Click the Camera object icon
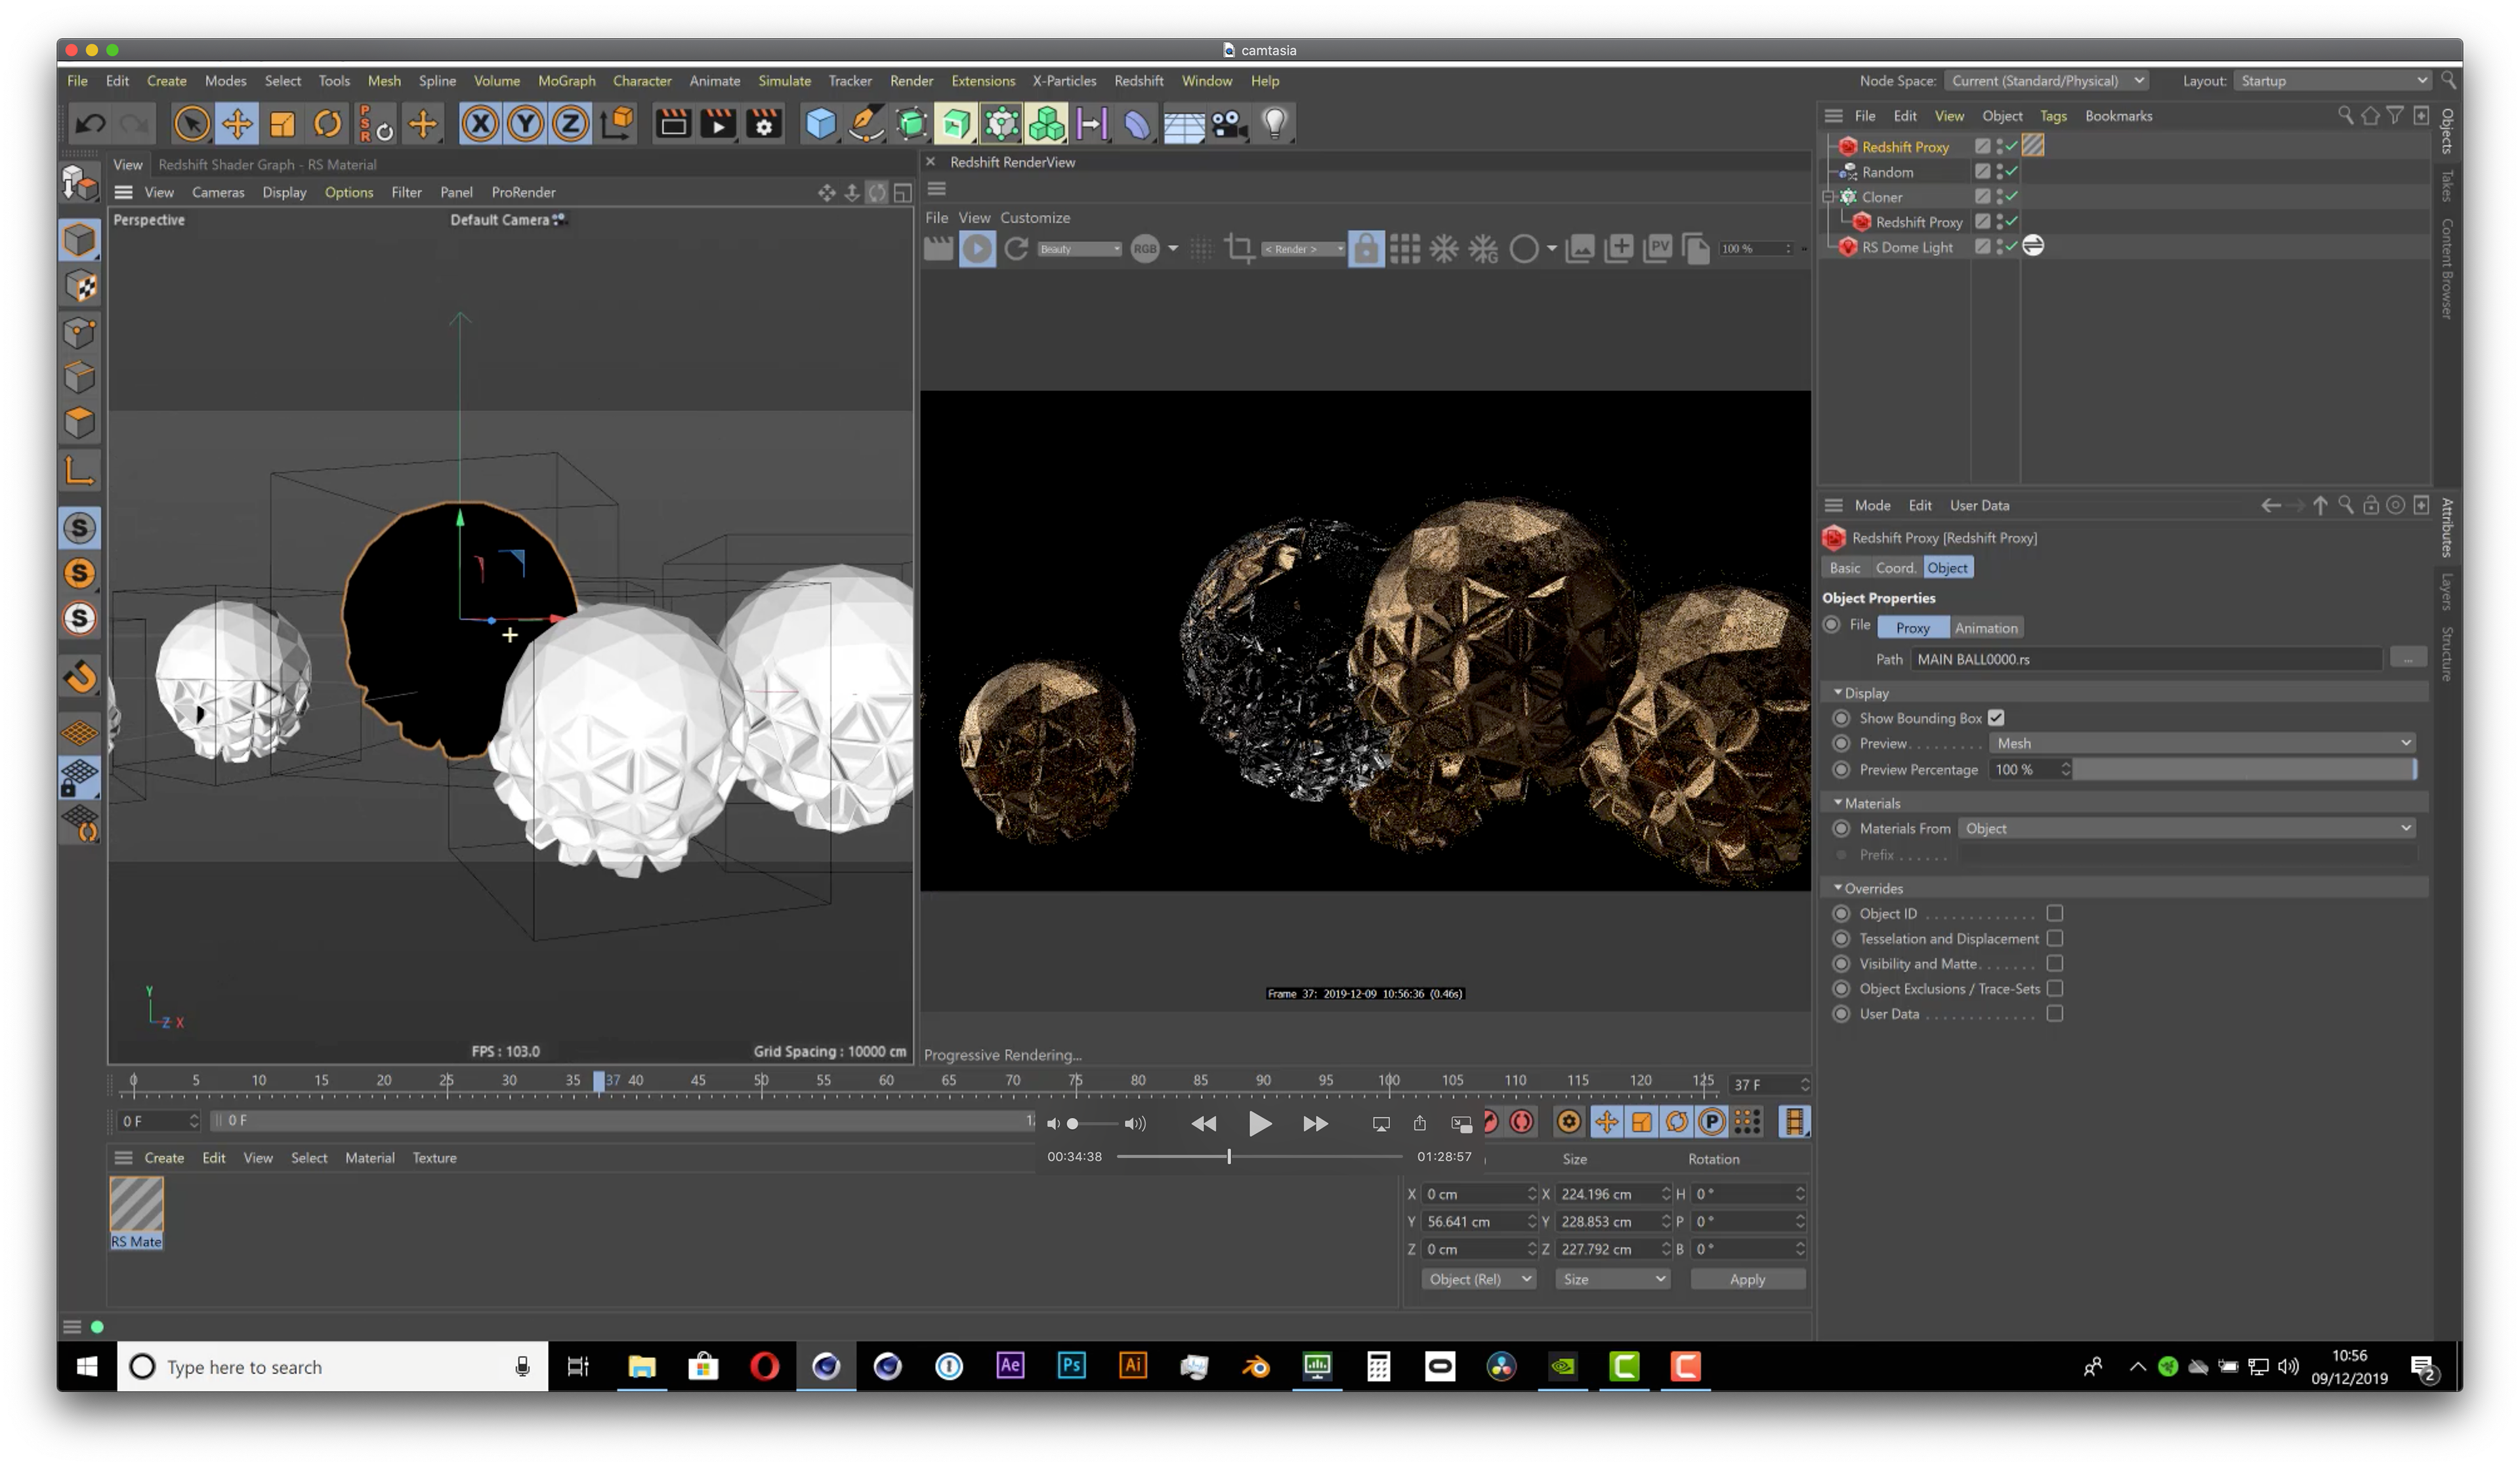The width and height of the screenshot is (2520, 1467). tap(1229, 124)
